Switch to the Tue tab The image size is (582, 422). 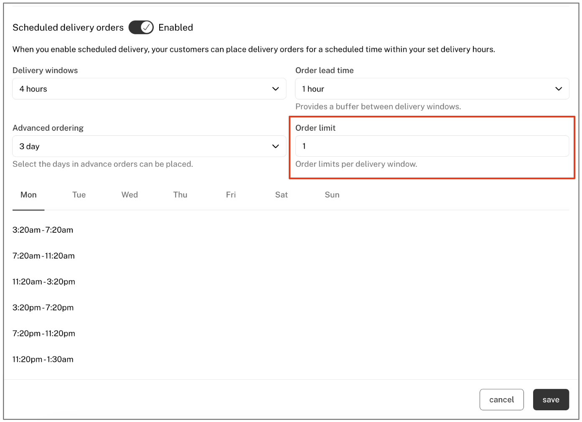pos(79,195)
